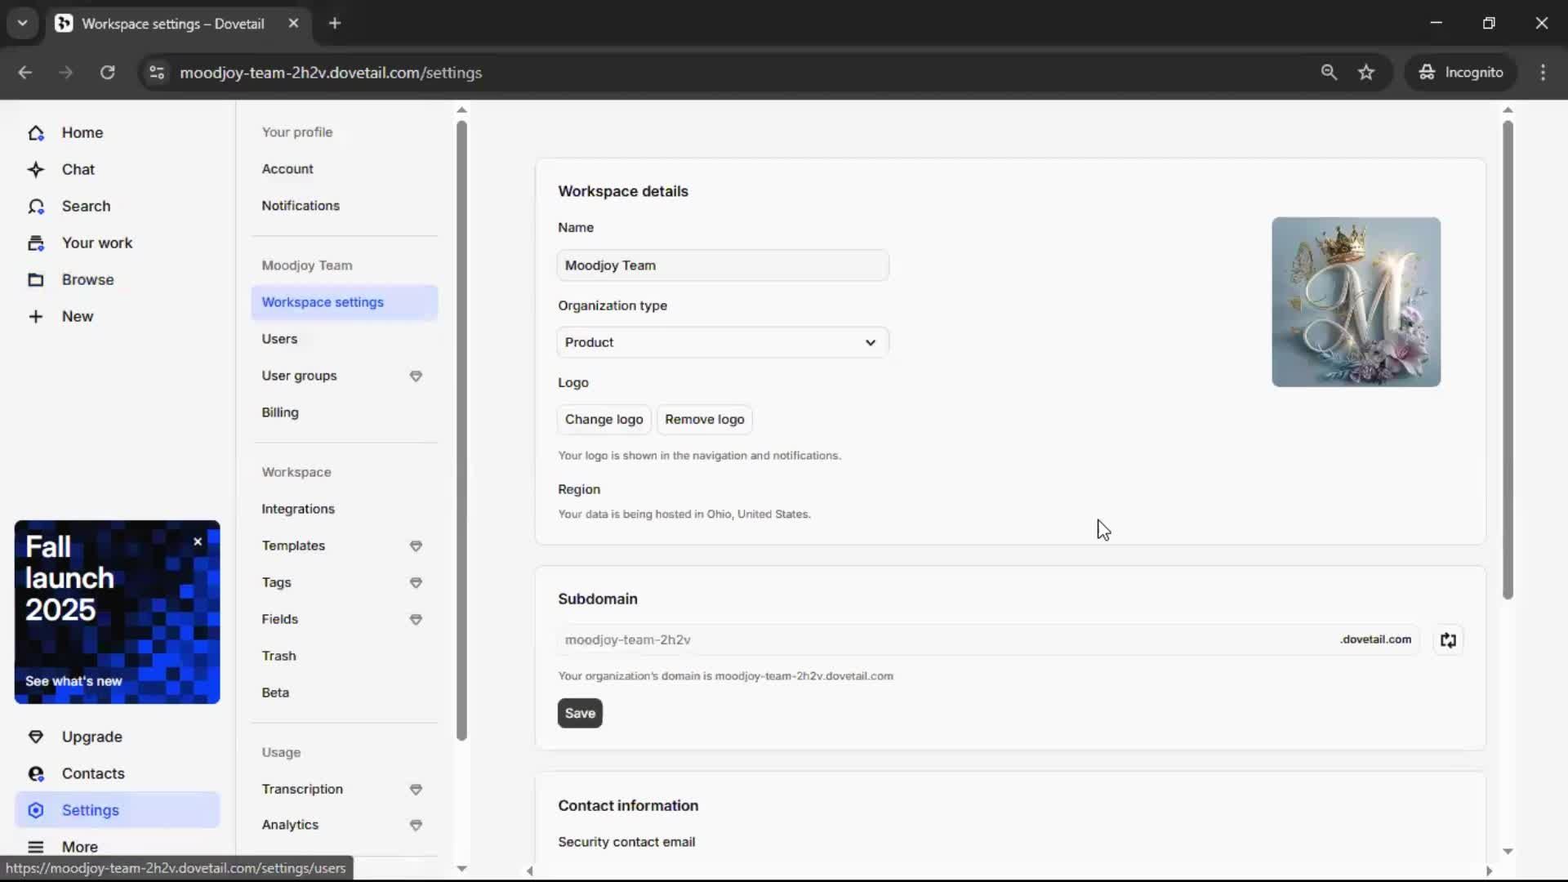This screenshot has height=882, width=1568.
Task: Open the Billing settings page
Action: [x=279, y=412]
